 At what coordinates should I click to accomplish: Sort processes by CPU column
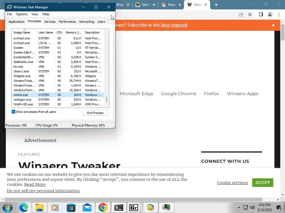click(59, 32)
